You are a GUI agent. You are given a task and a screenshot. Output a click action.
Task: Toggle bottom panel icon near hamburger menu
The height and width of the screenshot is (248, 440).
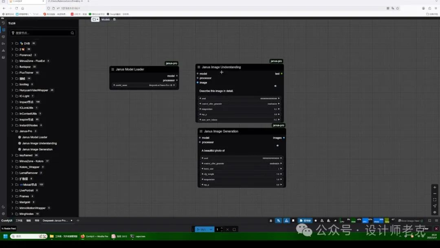[x=430, y=221]
